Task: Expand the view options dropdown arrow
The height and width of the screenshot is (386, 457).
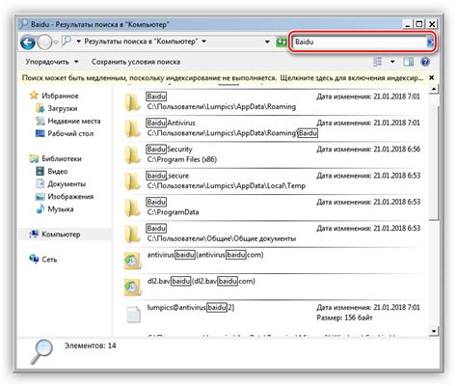Action: coord(392,62)
